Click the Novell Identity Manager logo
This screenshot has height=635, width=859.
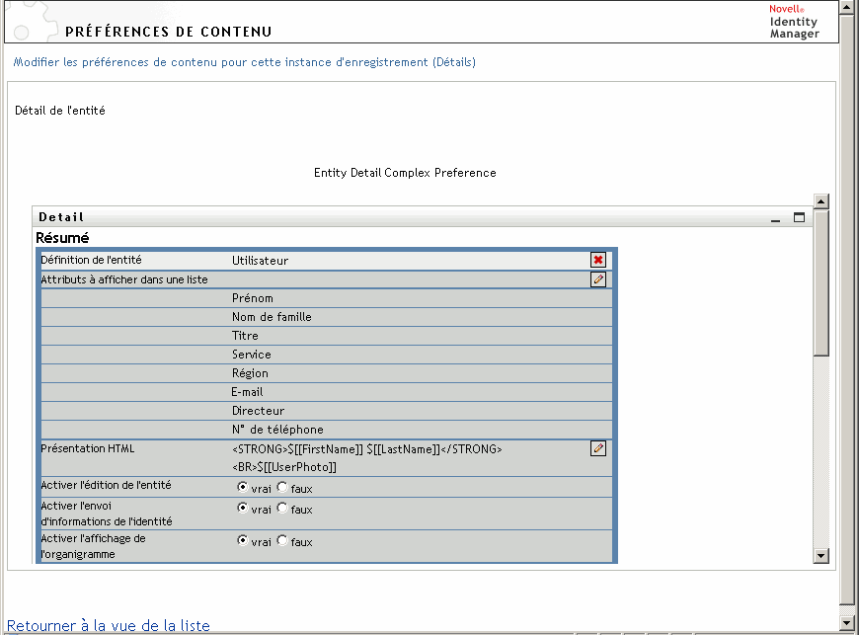click(794, 21)
